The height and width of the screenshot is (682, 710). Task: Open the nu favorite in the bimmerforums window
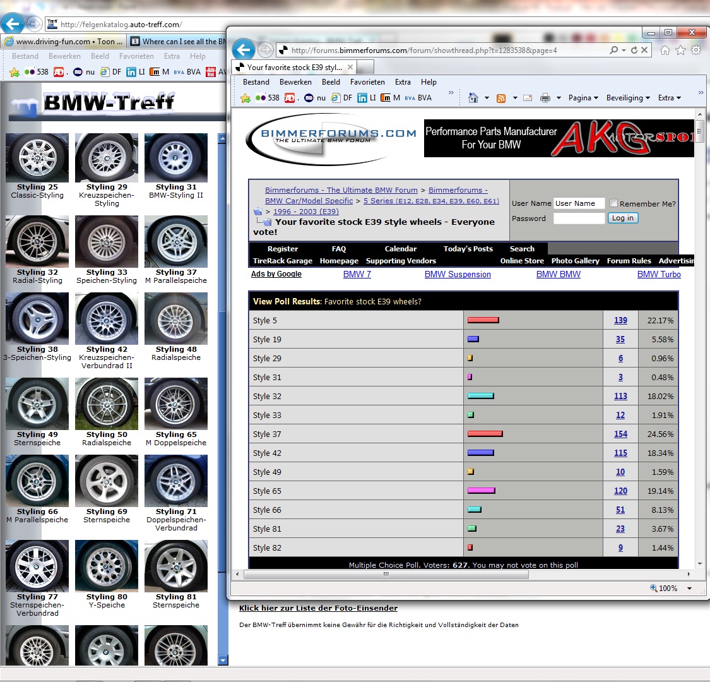315,97
